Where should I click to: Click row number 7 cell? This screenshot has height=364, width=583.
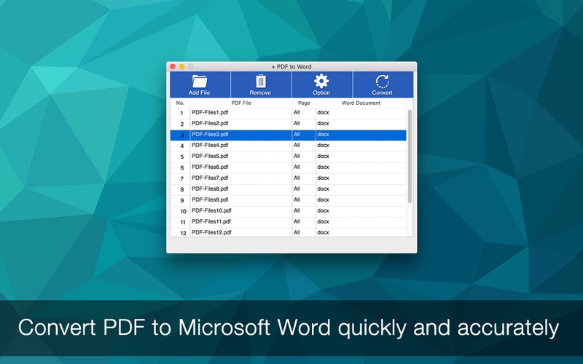(180, 178)
